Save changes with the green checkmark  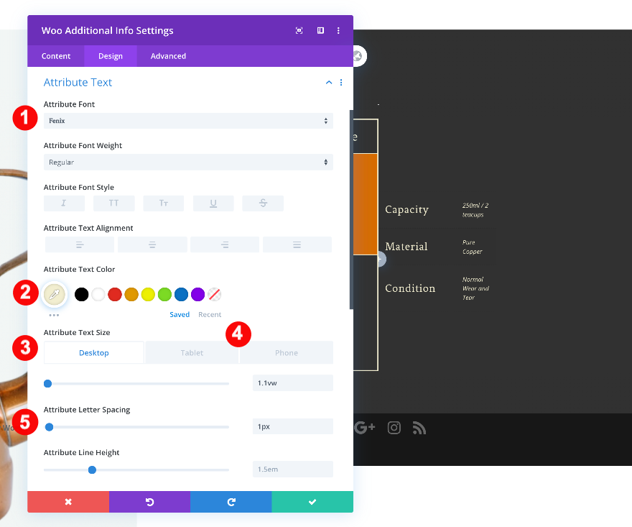click(312, 502)
